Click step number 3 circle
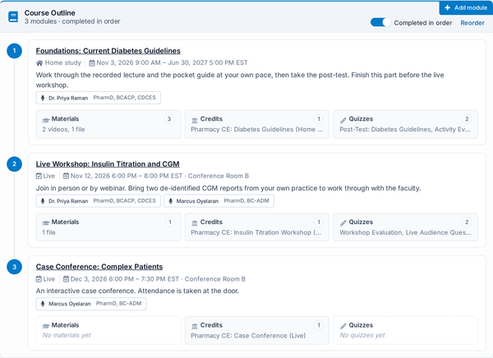 click(15, 267)
